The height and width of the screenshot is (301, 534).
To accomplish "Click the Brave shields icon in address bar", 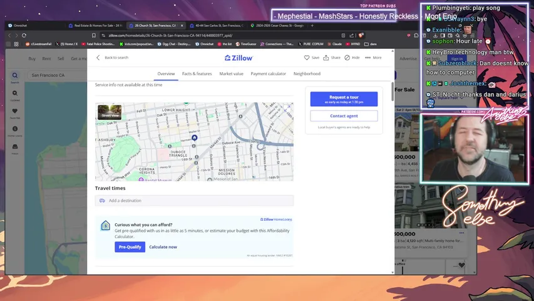I will pyautogui.click(x=361, y=36).
